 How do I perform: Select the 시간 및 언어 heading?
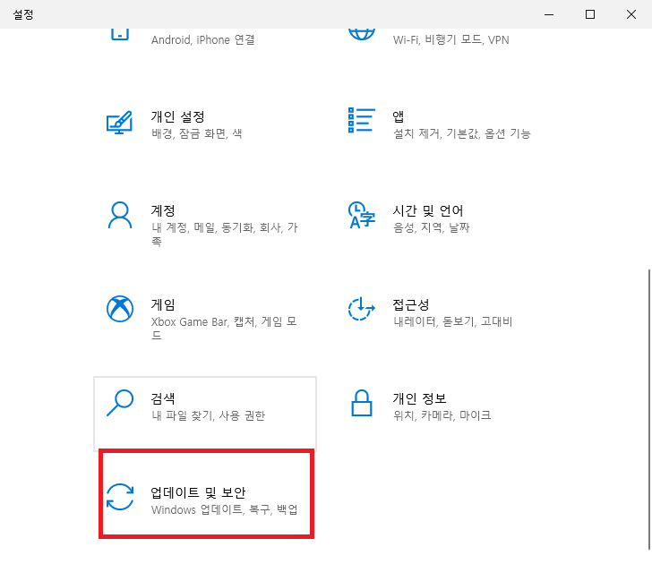click(x=428, y=210)
